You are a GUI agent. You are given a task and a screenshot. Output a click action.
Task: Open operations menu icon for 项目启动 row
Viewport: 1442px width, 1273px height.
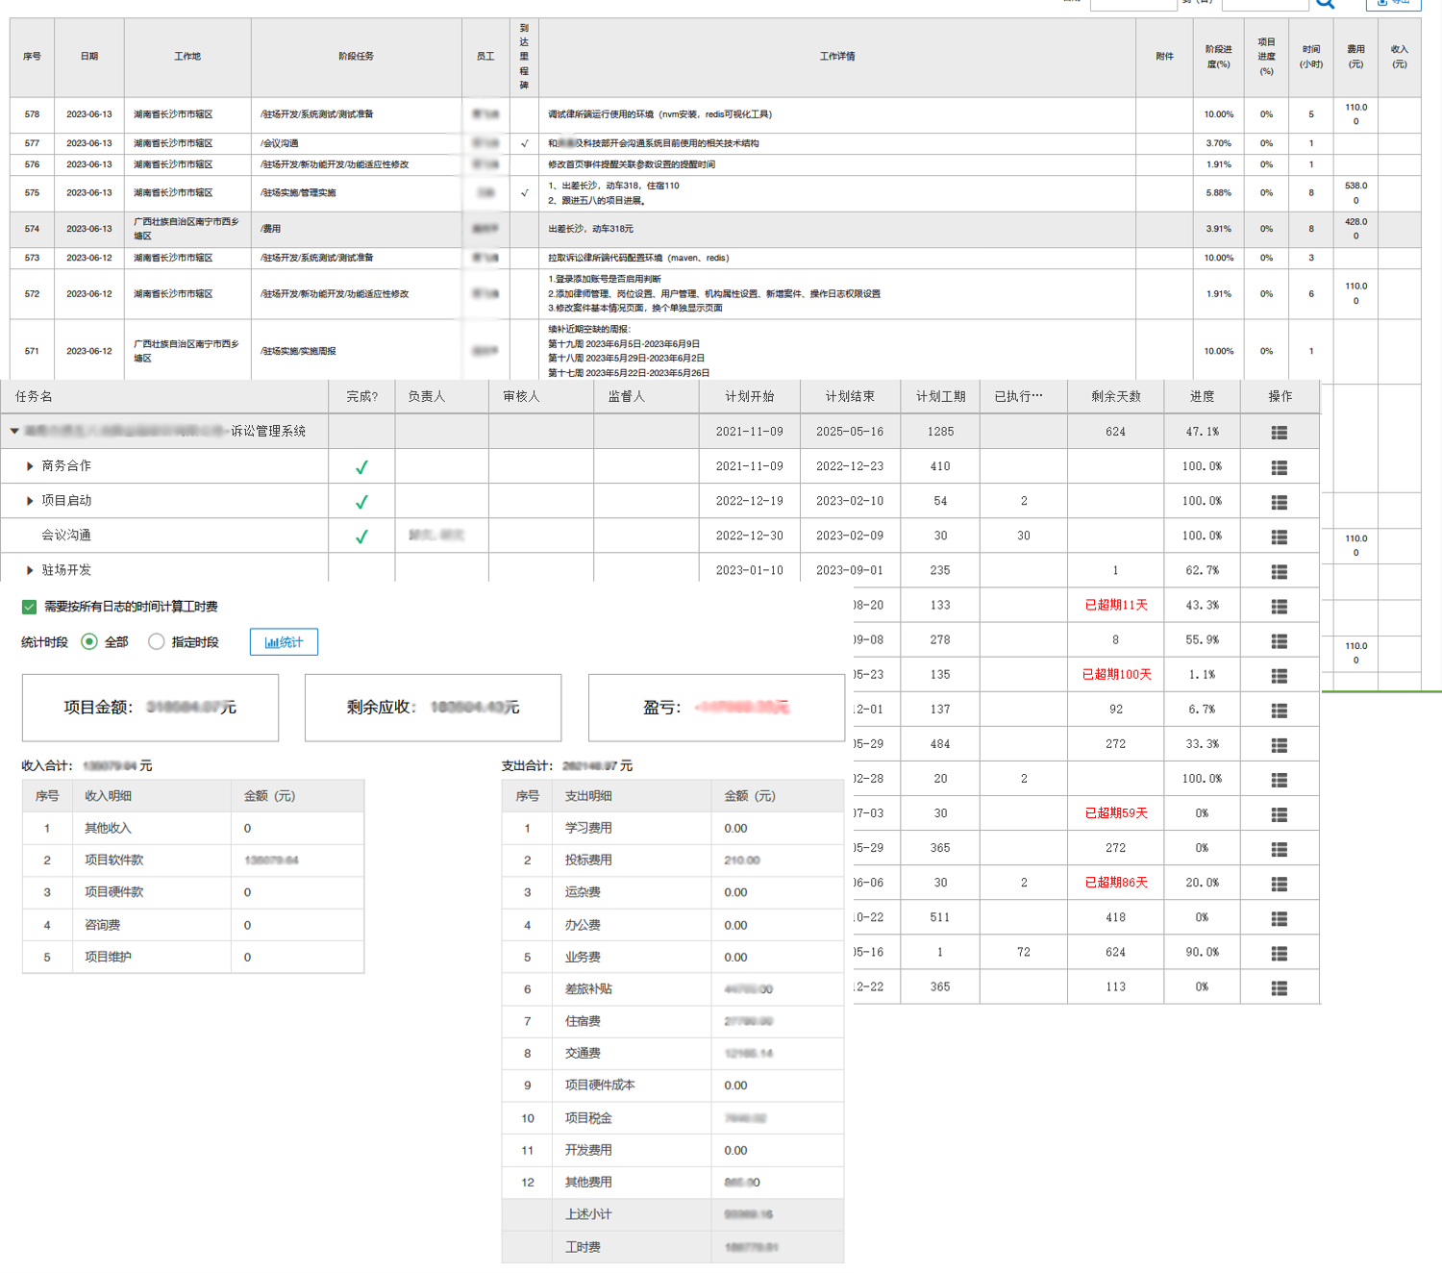[x=1279, y=502]
